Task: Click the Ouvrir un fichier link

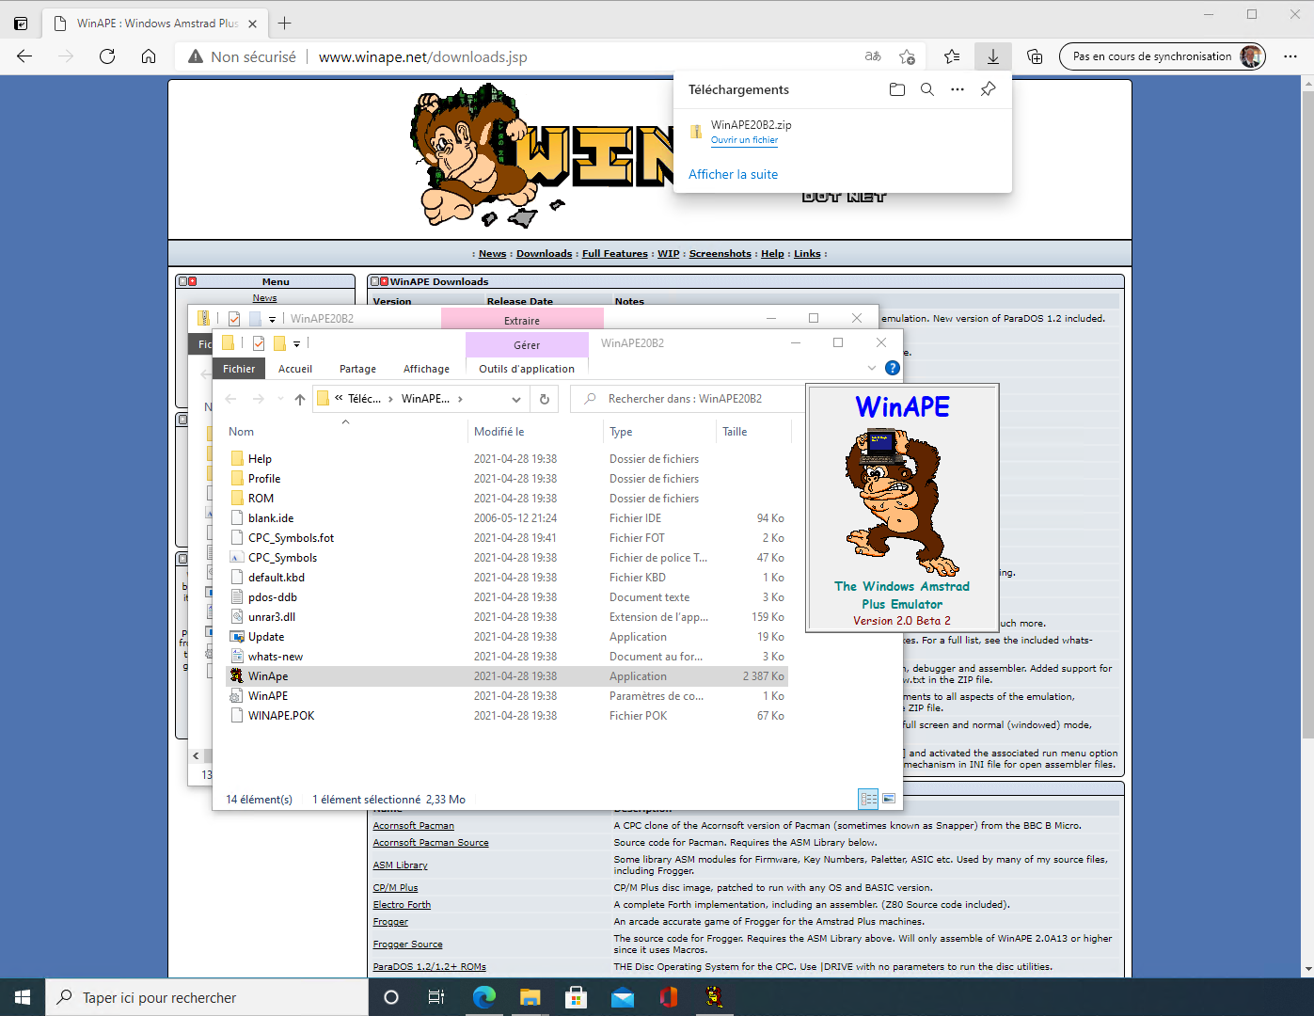Action: 744,140
